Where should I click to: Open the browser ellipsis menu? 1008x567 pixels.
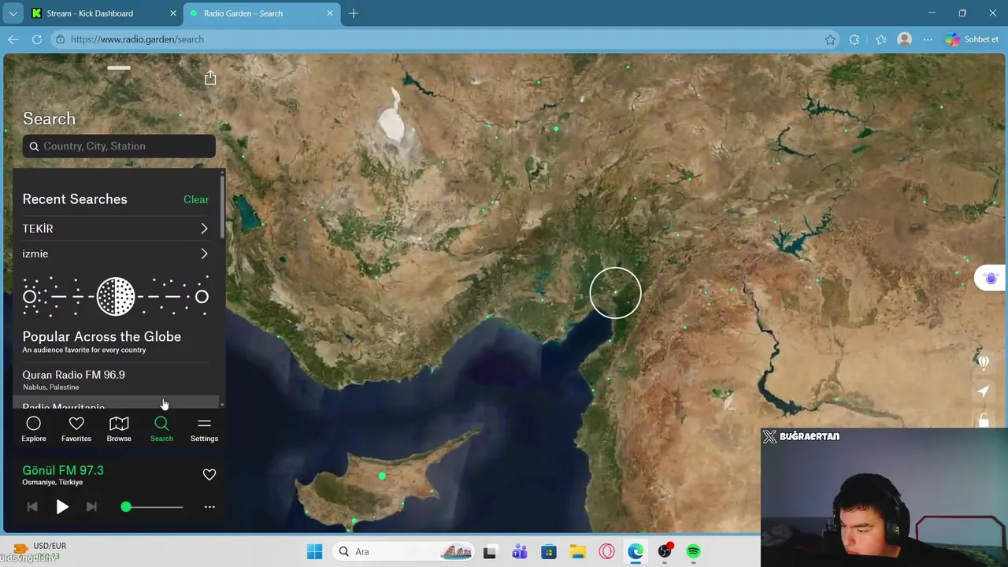pos(928,39)
